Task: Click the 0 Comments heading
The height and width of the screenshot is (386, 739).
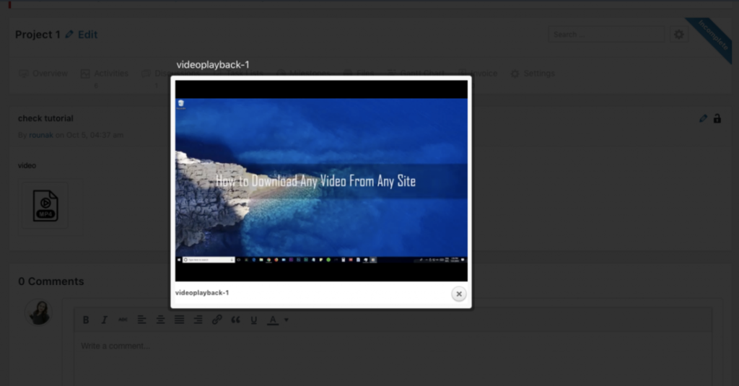Action: pyautogui.click(x=51, y=281)
